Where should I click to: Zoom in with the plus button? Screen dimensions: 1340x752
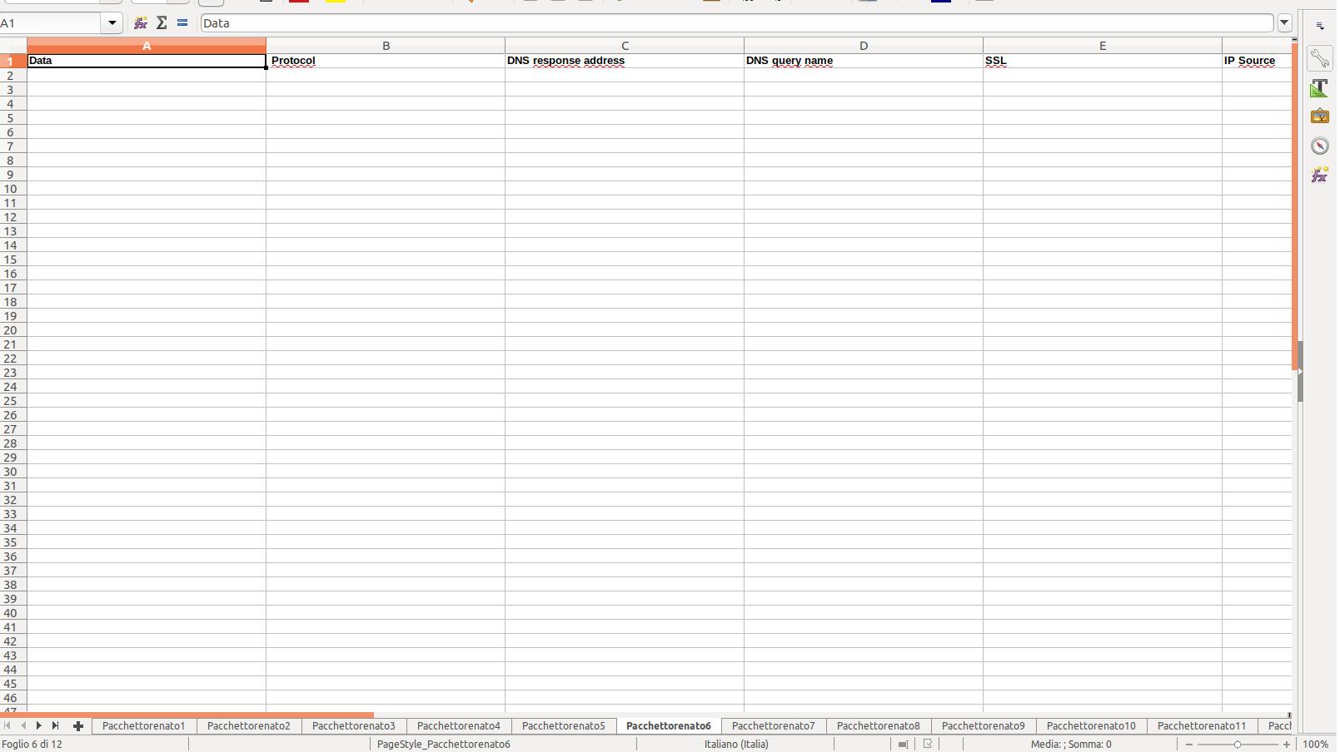click(x=1287, y=745)
